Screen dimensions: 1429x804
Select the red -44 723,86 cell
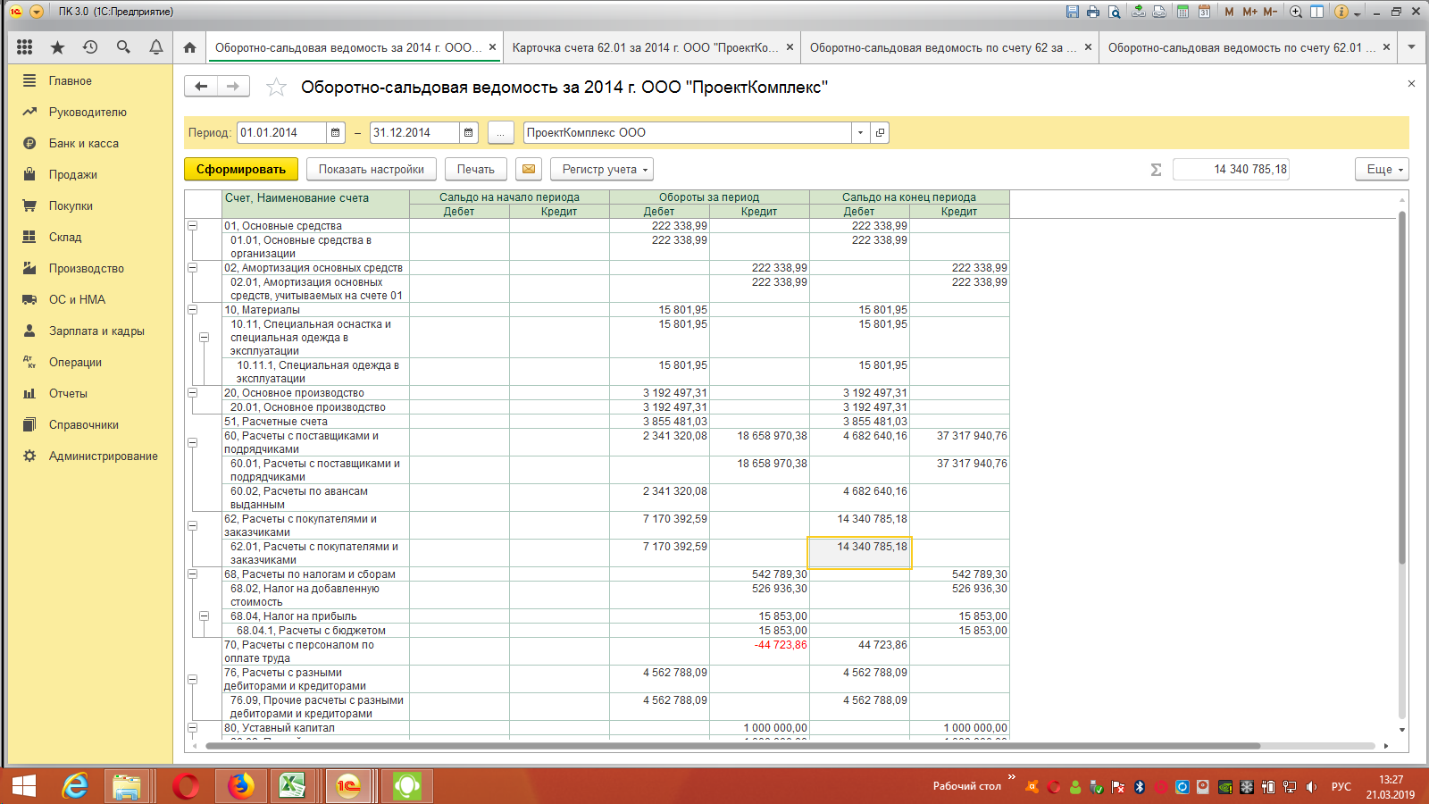760,651
